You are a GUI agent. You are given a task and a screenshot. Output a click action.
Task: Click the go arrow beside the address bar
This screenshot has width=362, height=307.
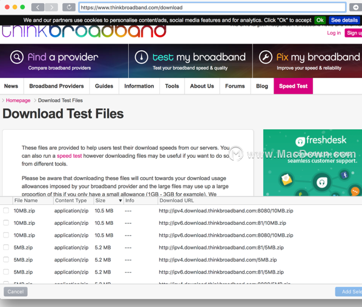coord(355,7)
